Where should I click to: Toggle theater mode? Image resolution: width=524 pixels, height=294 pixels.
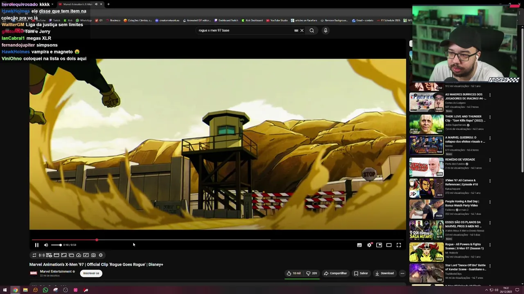[389, 245]
